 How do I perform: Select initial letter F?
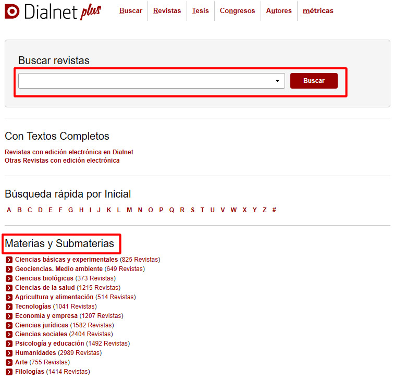coord(60,210)
